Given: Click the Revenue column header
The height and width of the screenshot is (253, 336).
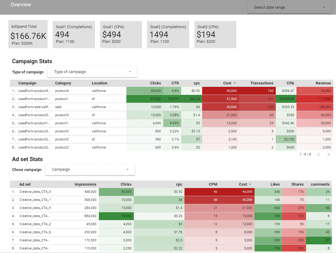Looking at the screenshot, I should coord(323,83).
